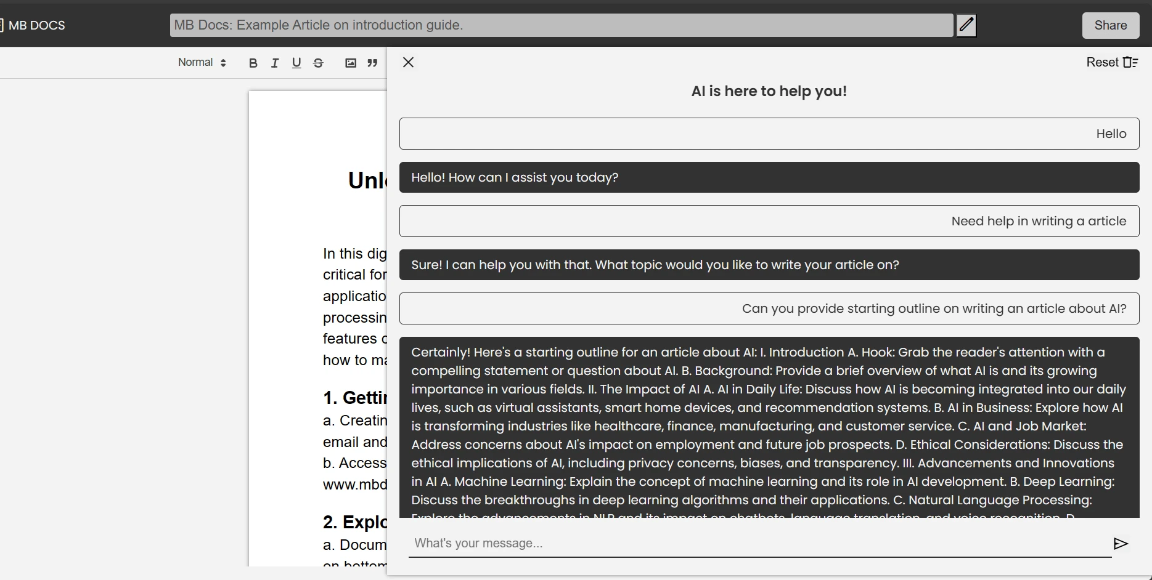Click the AI outline response bubble
Image resolution: width=1152 pixels, height=580 pixels.
tap(769, 427)
